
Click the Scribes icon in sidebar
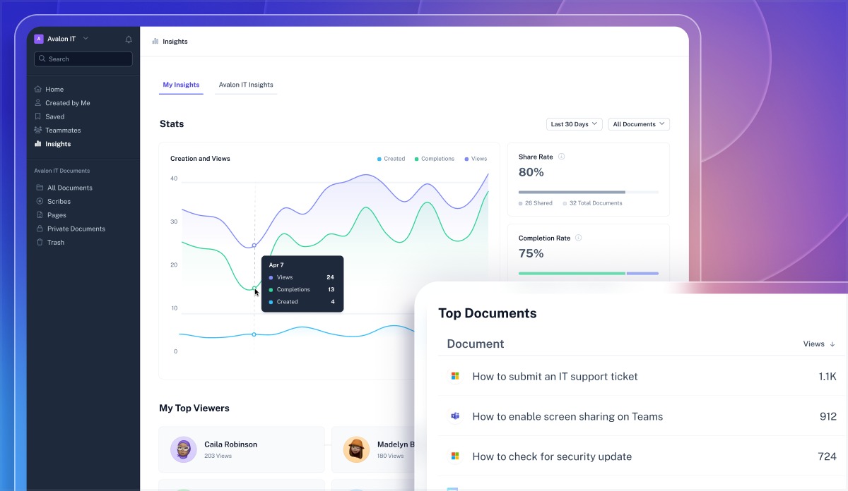coord(40,201)
